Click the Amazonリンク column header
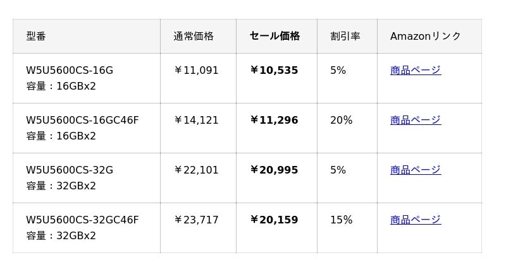The width and height of the screenshot is (506, 272). pyautogui.click(x=426, y=36)
